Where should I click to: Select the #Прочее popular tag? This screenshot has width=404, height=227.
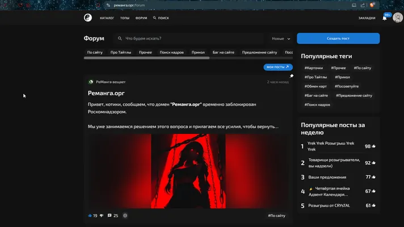coord(338,68)
